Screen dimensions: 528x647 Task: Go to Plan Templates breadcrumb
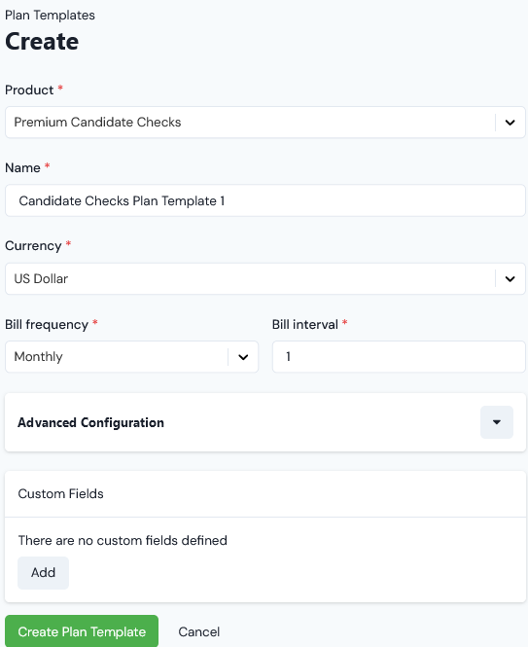point(50,16)
